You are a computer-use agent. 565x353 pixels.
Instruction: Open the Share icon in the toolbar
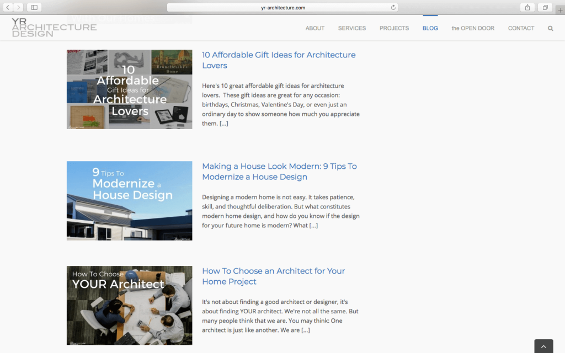tap(527, 7)
